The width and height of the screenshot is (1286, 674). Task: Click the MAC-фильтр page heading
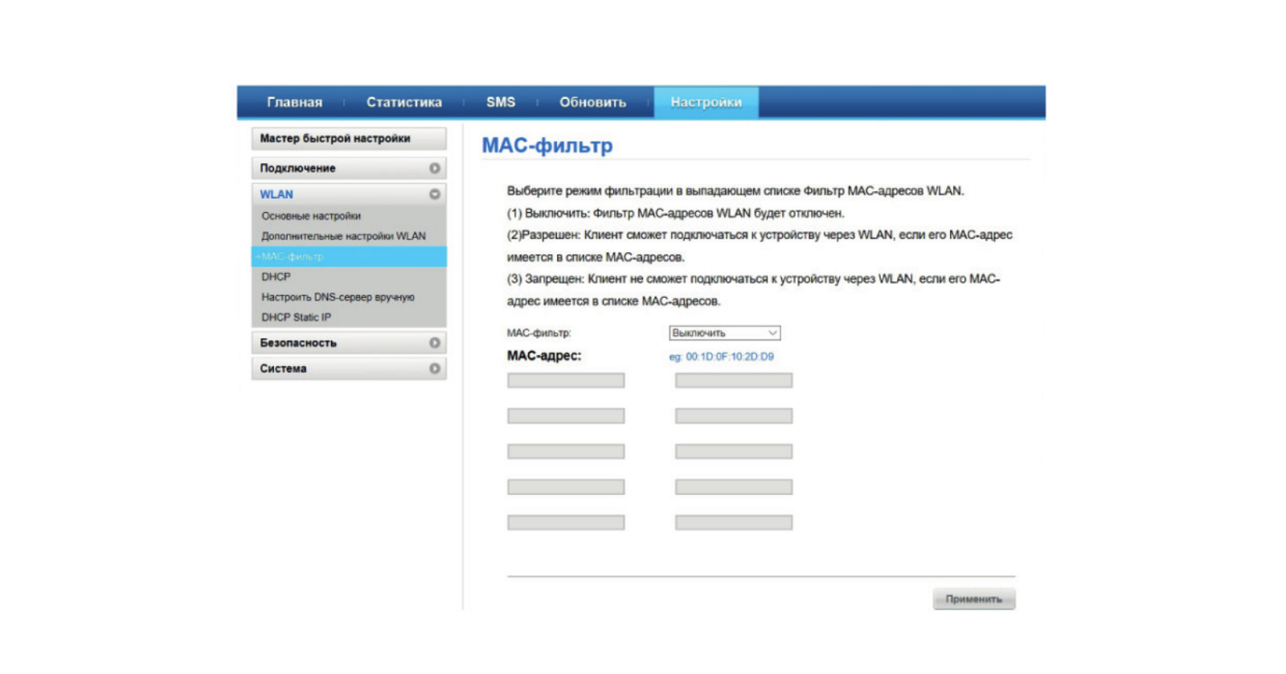click(547, 145)
